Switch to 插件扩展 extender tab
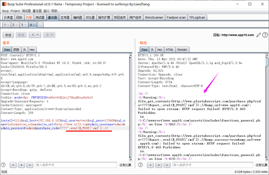 coord(104,17)
